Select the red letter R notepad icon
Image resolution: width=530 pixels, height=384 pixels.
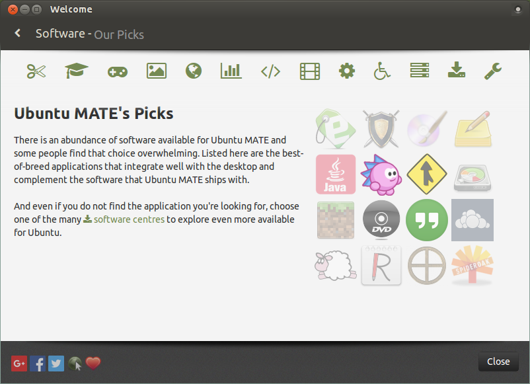[x=381, y=266]
